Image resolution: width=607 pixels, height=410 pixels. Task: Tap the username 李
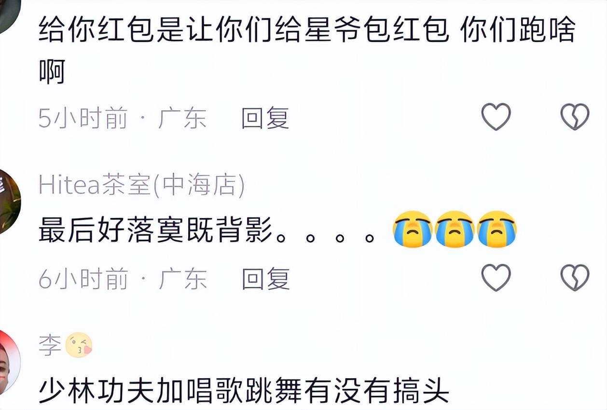(50, 346)
